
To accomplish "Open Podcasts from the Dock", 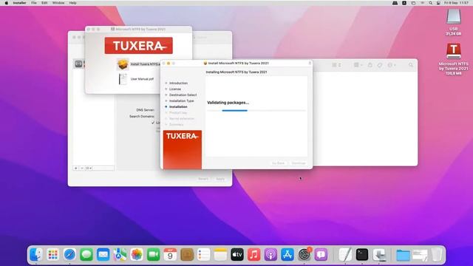I will [x=270, y=255].
